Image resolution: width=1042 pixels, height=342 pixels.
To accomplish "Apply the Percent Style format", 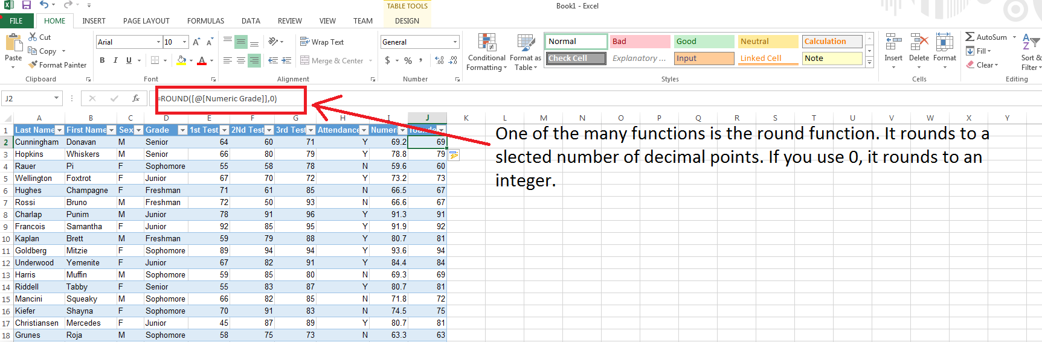I will tap(408, 60).
